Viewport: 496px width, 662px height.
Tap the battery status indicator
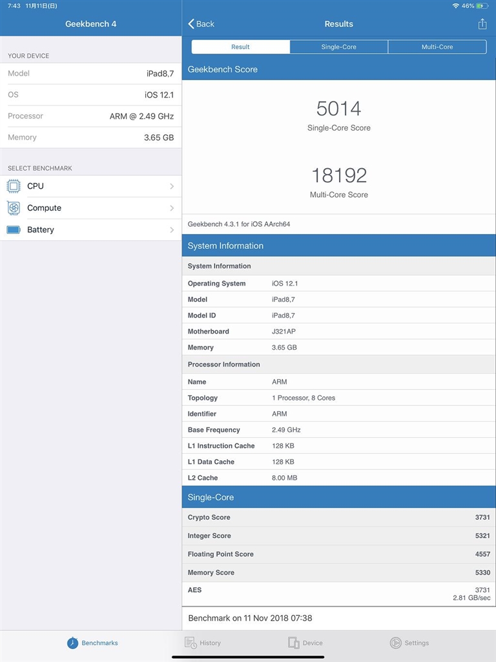[482, 6]
